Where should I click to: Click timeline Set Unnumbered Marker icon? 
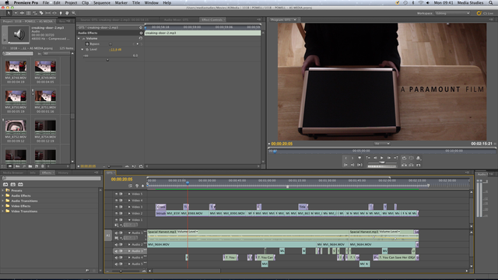click(x=142, y=186)
